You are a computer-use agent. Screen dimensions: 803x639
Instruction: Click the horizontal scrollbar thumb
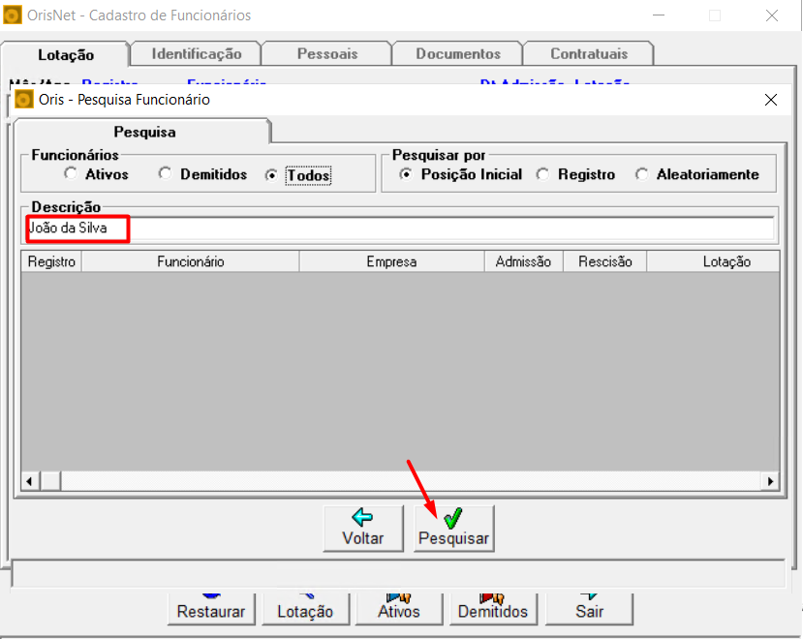[50, 481]
